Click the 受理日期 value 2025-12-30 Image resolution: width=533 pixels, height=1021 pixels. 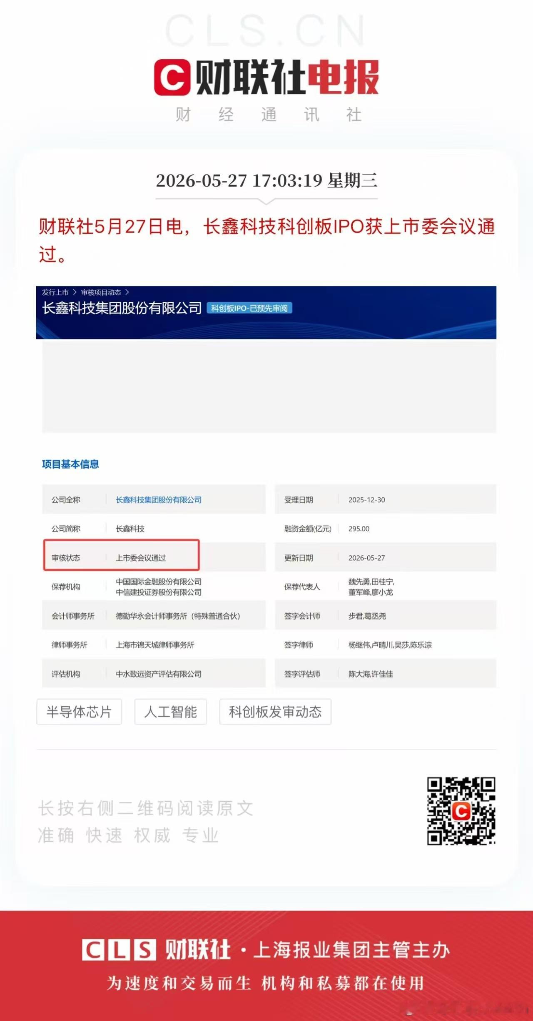pyautogui.click(x=367, y=499)
